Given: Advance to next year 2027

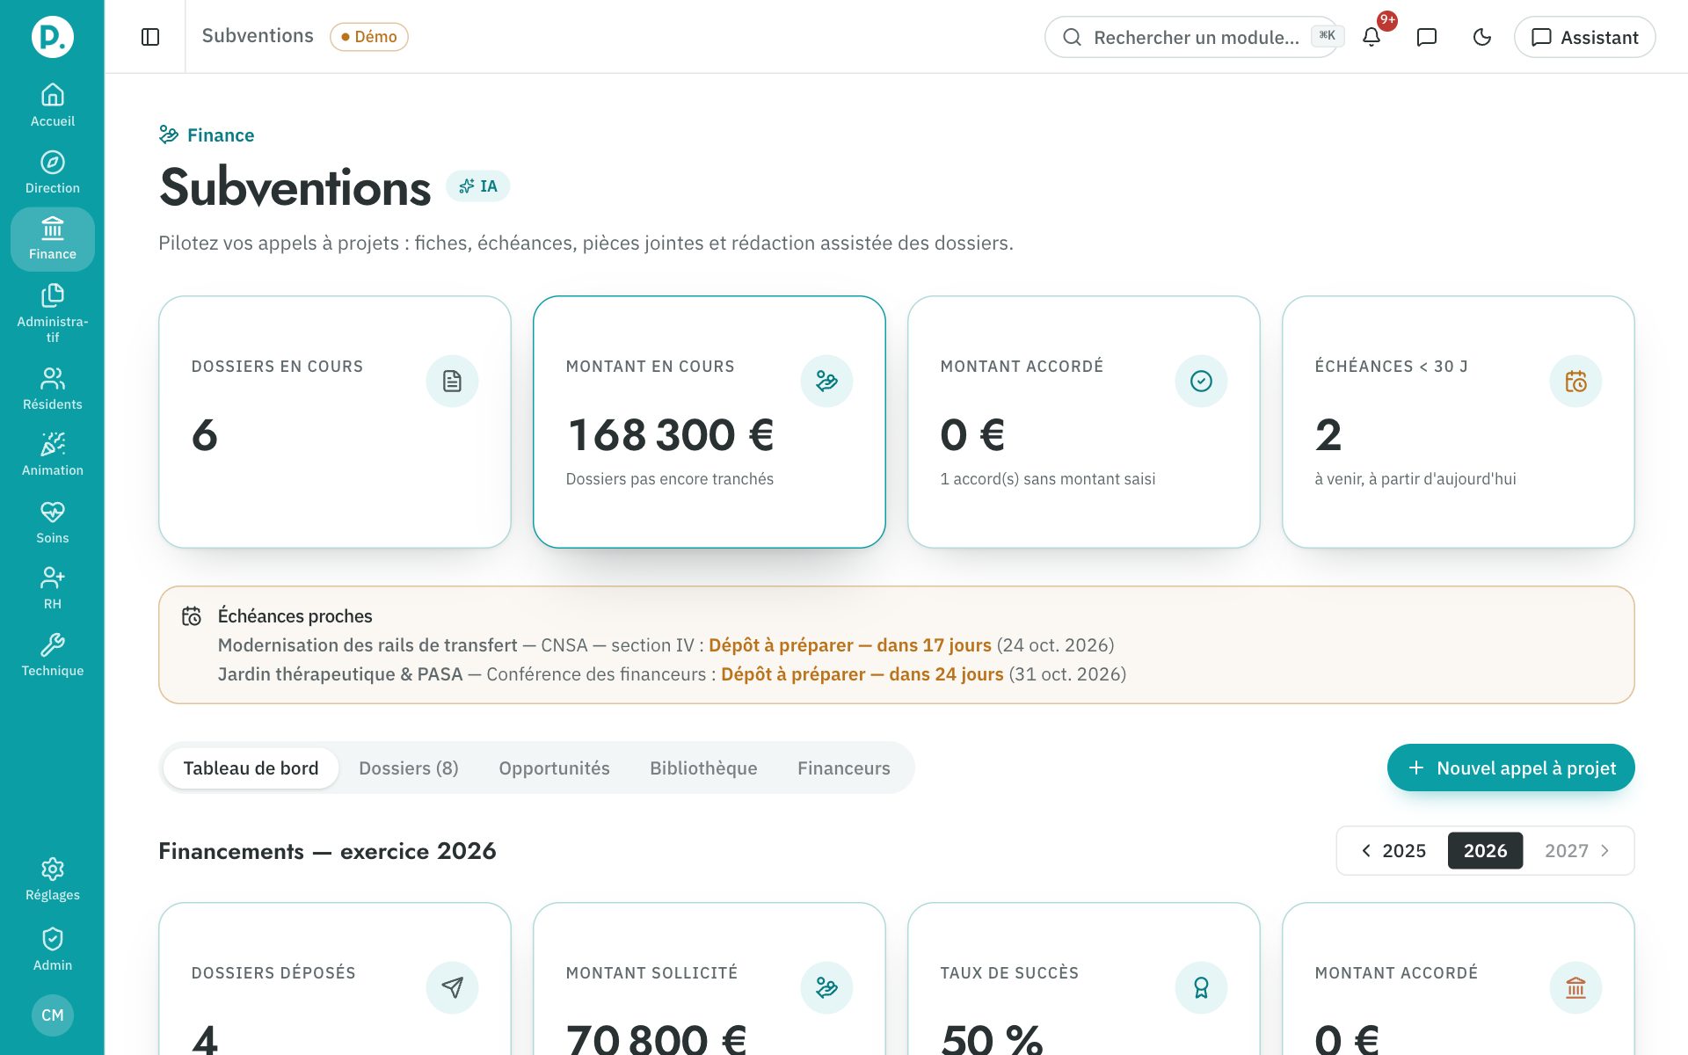Looking at the screenshot, I should [x=1577, y=850].
